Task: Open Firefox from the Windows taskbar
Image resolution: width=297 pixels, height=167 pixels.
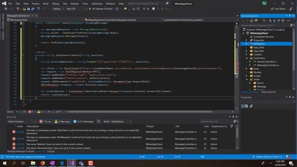Action: pyautogui.click(x=43, y=163)
